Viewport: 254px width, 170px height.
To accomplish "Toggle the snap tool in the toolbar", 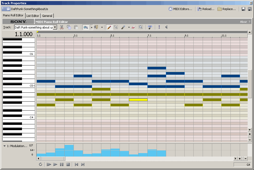I will click(x=86, y=27).
